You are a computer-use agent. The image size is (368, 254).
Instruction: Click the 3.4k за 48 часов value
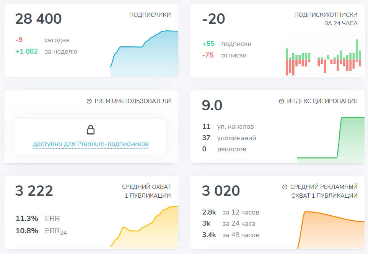(x=208, y=234)
